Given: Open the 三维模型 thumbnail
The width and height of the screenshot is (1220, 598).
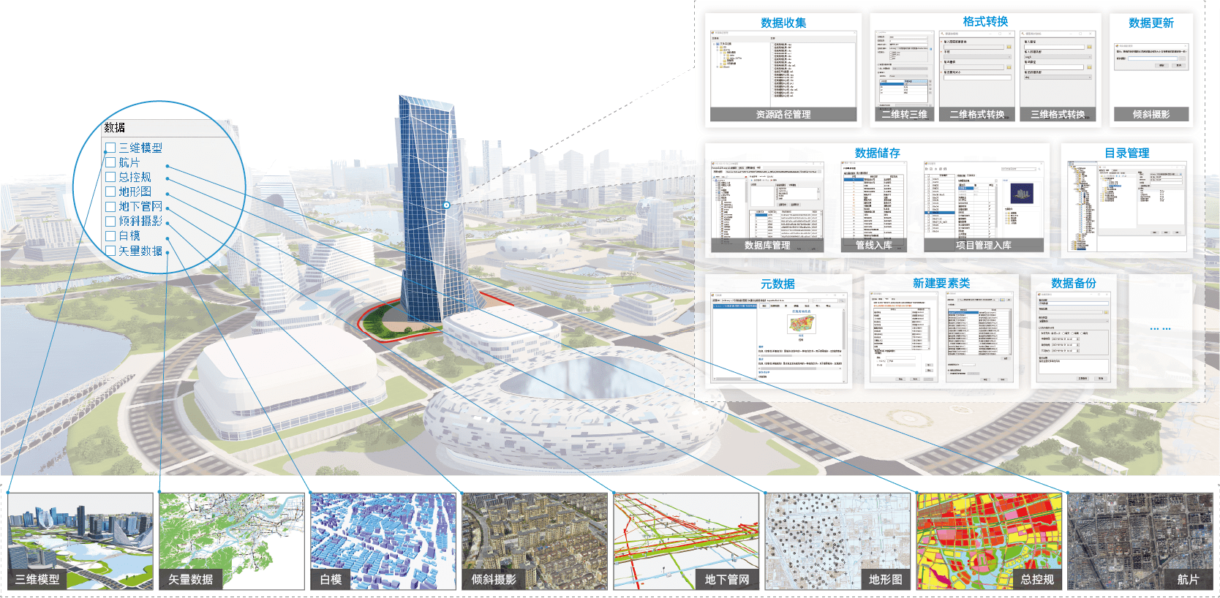Looking at the screenshot, I should pyautogui.click(x=80, y=541).
